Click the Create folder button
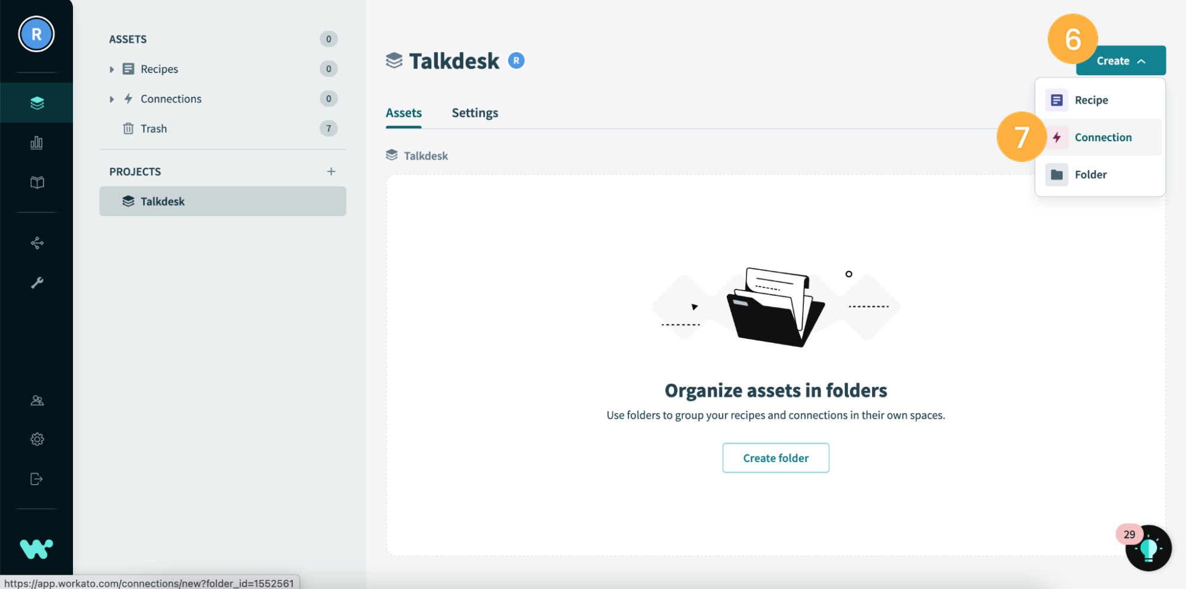Screen dimensions: 1186x589 pos(775,458)
